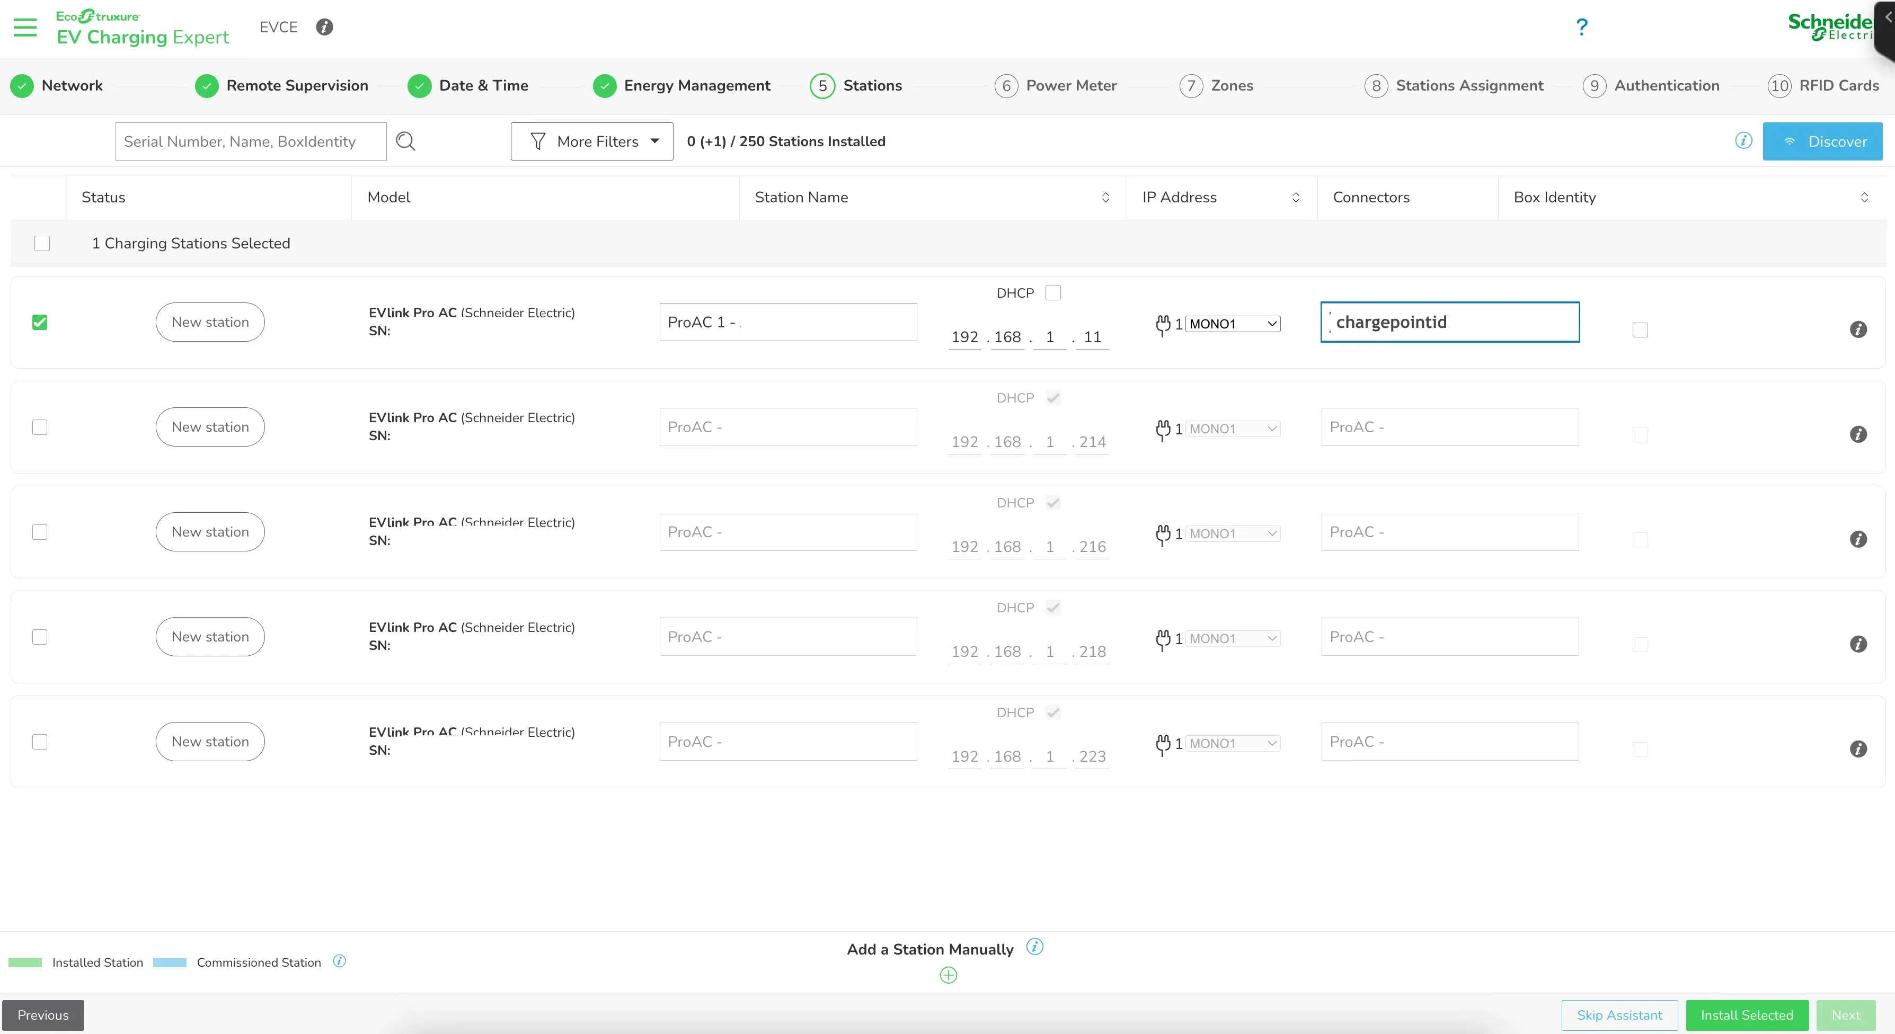Go to the Remote Supervision step
The width and height of the screenshot is (1895, 1034).
click(282, 86)
